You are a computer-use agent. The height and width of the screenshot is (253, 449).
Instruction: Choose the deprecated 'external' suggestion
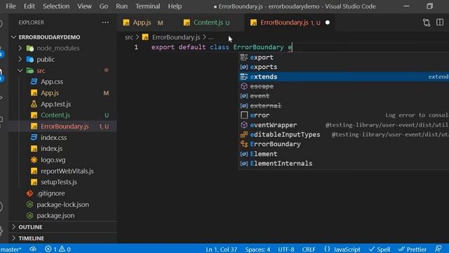(344, 105)
